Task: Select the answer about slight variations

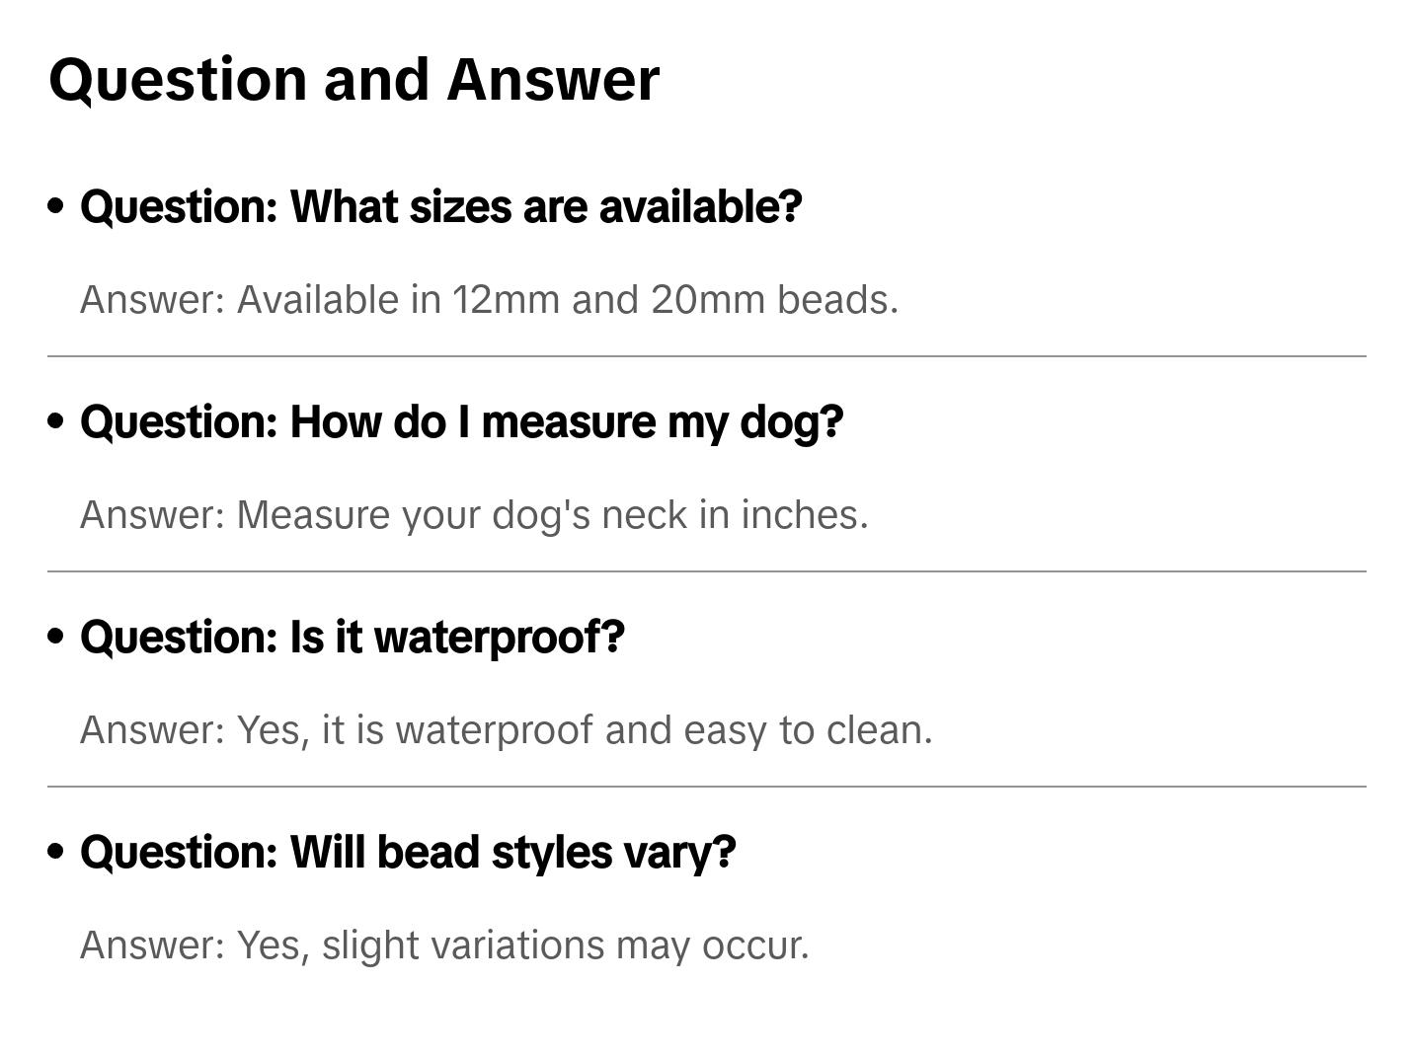Action: (444, 945)
